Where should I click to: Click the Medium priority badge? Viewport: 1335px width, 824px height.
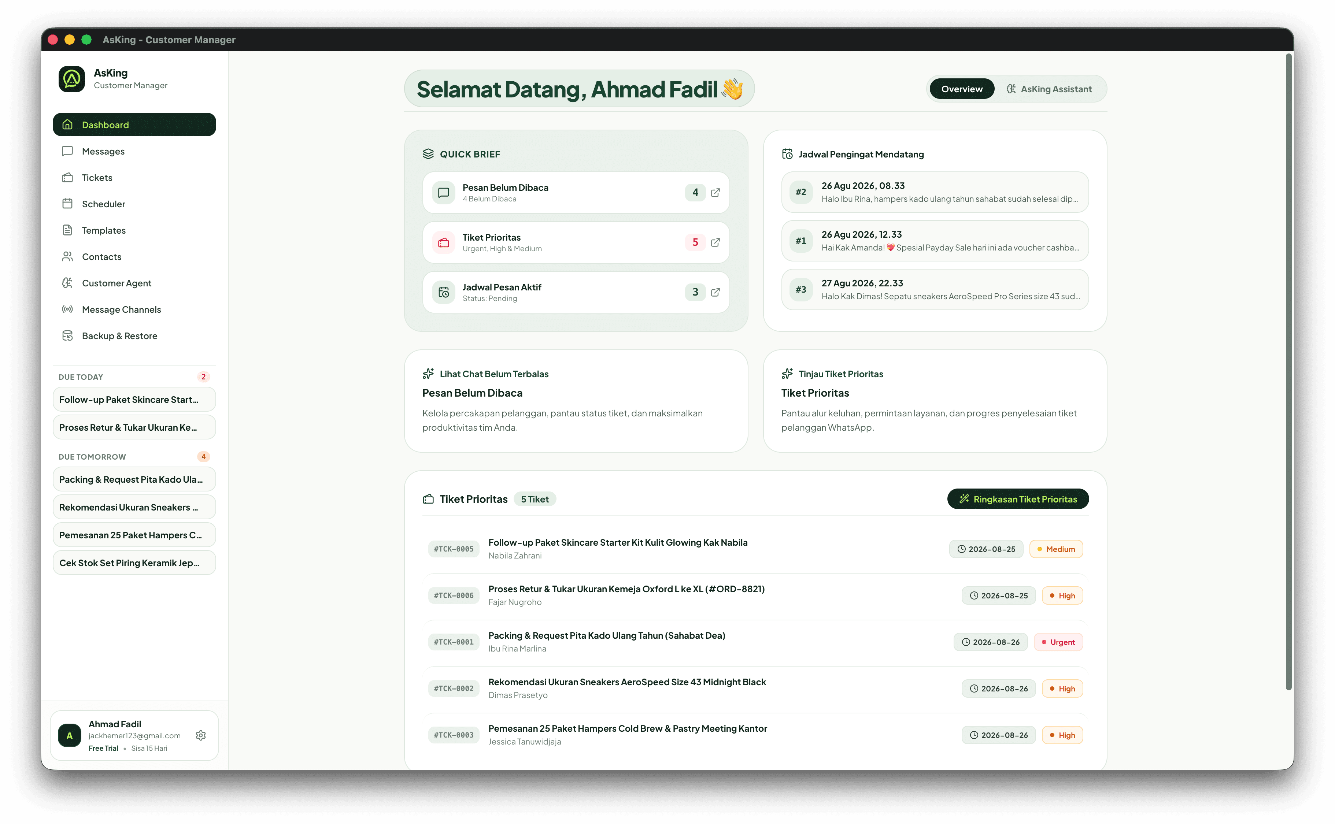pos(1056,549)
